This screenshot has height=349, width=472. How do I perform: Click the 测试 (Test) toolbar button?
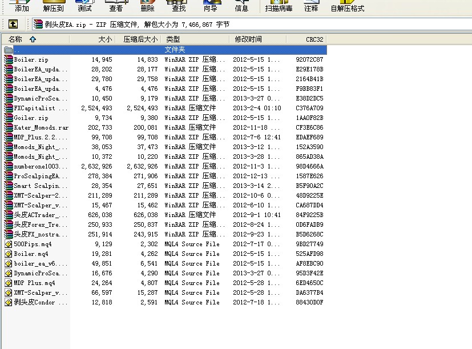(x=84, y=7)
